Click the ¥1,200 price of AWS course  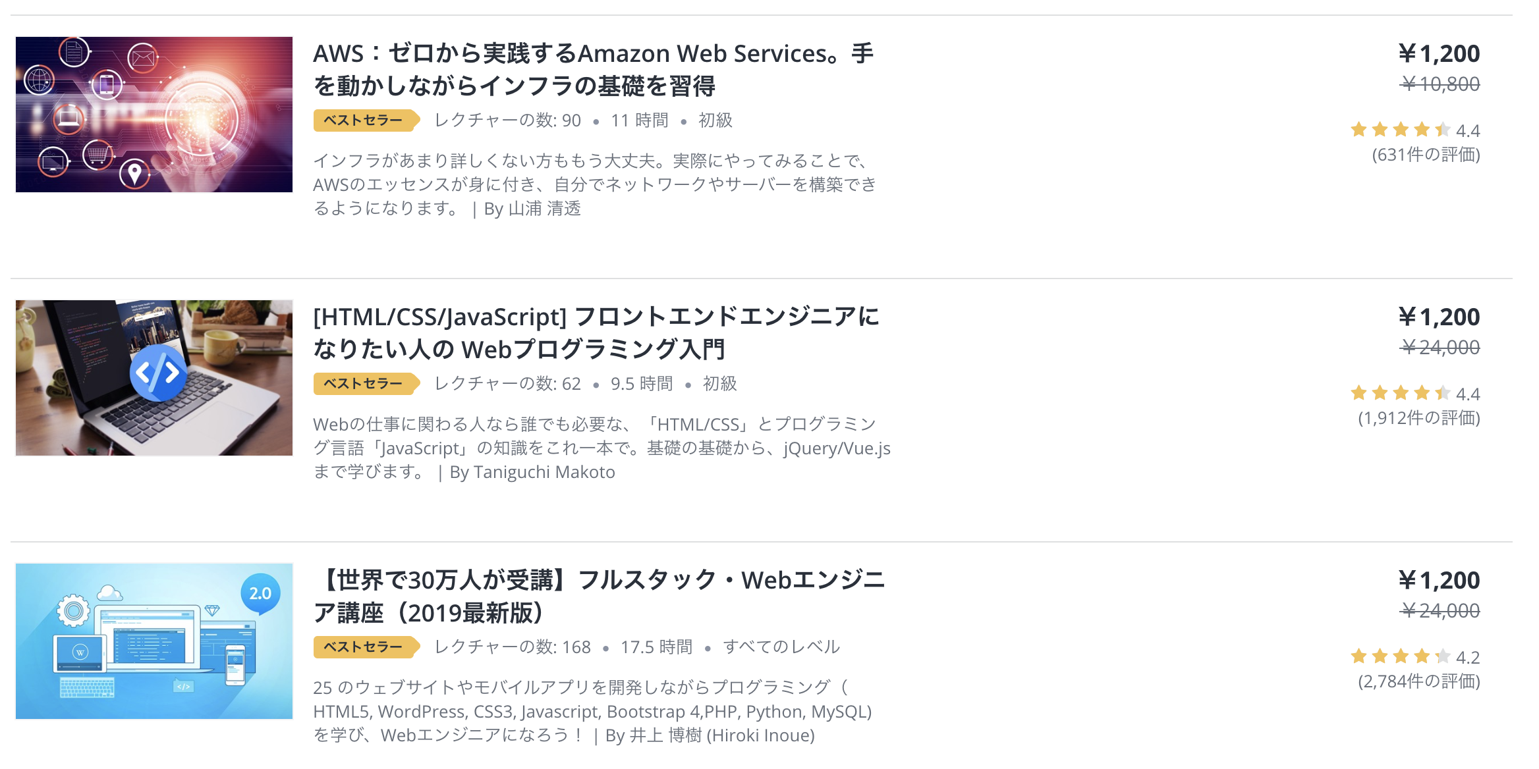coord(1439,53)
